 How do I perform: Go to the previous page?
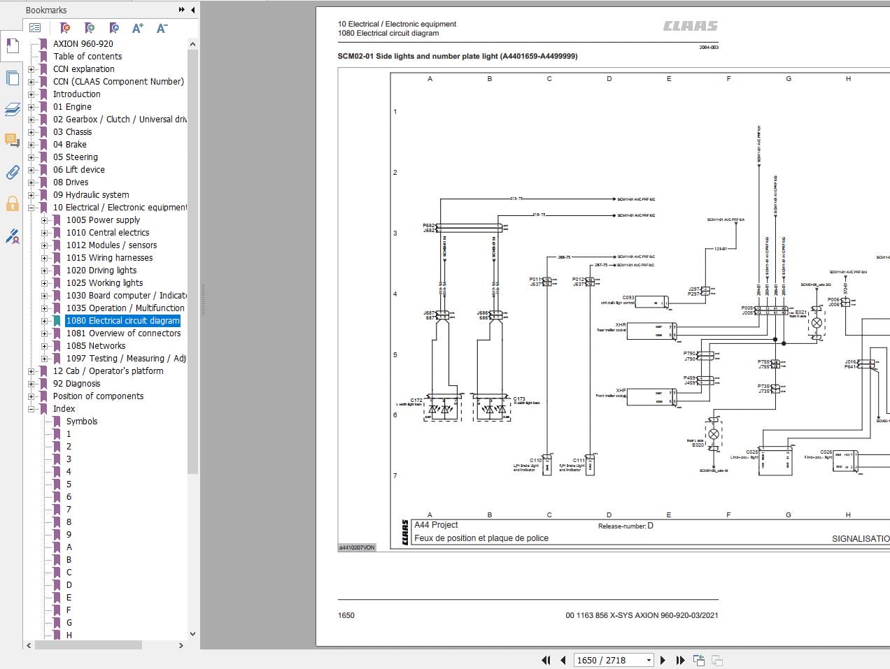click(x=563, y=660)
